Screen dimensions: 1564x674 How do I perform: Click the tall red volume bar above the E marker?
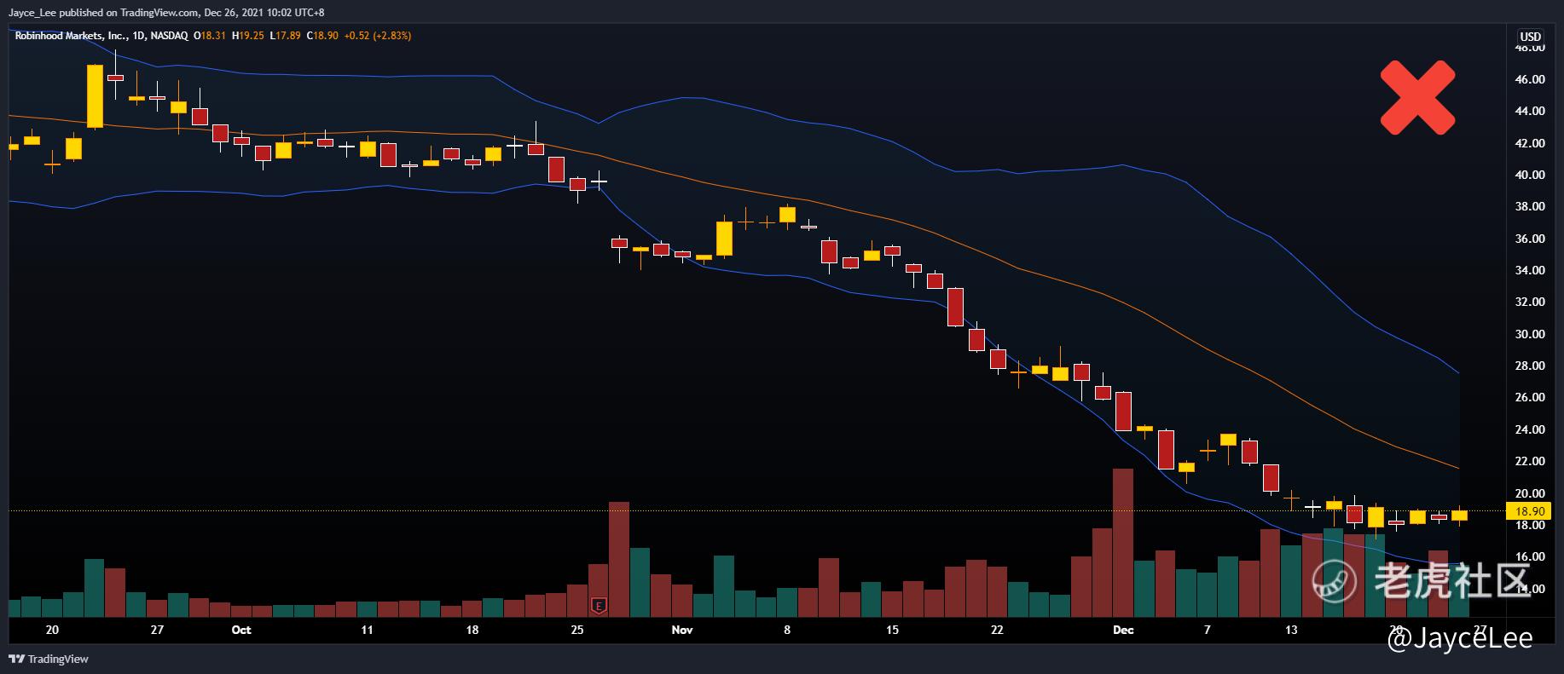tap(619, 559)
